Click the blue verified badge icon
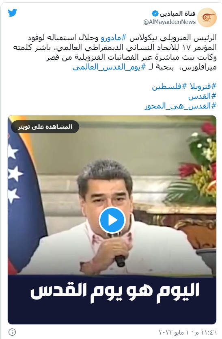222x339 pixels. 155,14
